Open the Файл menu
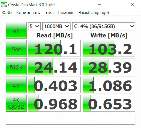The image size is (141, 128). [7, 13]
